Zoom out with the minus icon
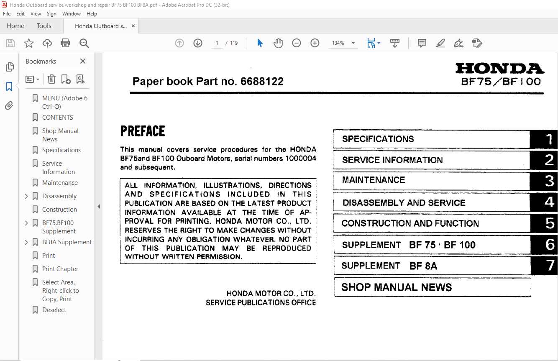 [297, 43]
